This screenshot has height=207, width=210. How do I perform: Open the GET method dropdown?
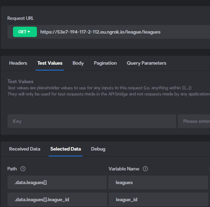point(25,32)
